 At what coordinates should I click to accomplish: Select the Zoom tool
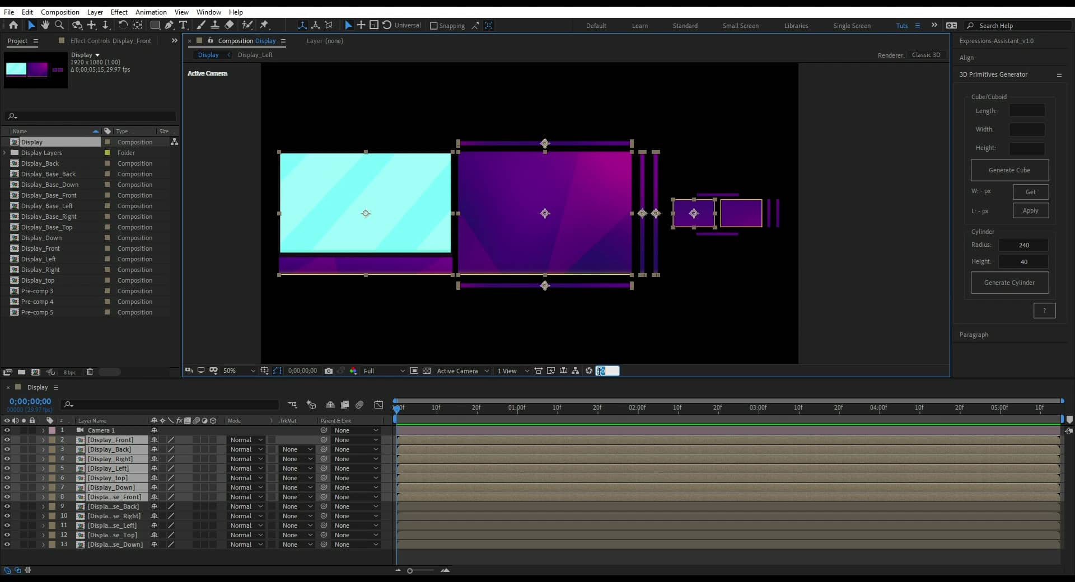(59, 25)
